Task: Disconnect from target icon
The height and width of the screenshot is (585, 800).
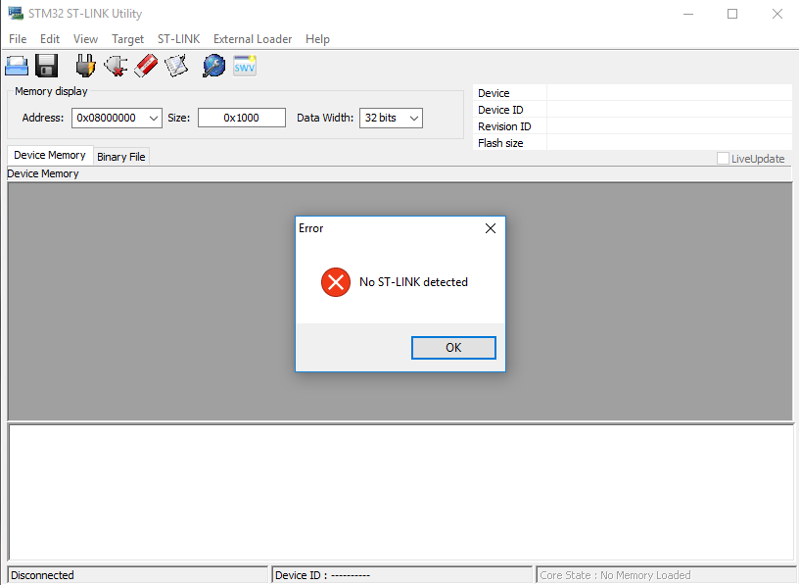Action: (x=116, y=66)
